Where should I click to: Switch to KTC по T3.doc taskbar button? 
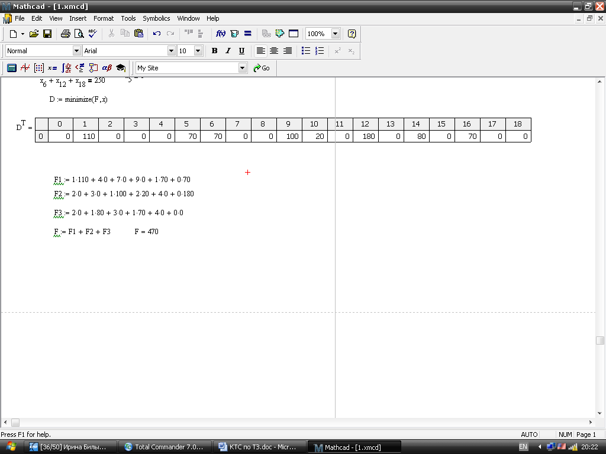pos(259,447)
